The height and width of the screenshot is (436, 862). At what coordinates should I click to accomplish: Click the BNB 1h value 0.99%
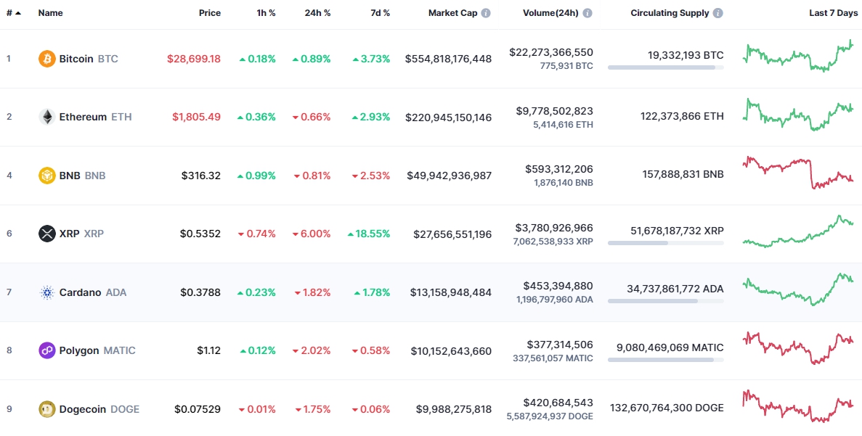pos(257,176)
